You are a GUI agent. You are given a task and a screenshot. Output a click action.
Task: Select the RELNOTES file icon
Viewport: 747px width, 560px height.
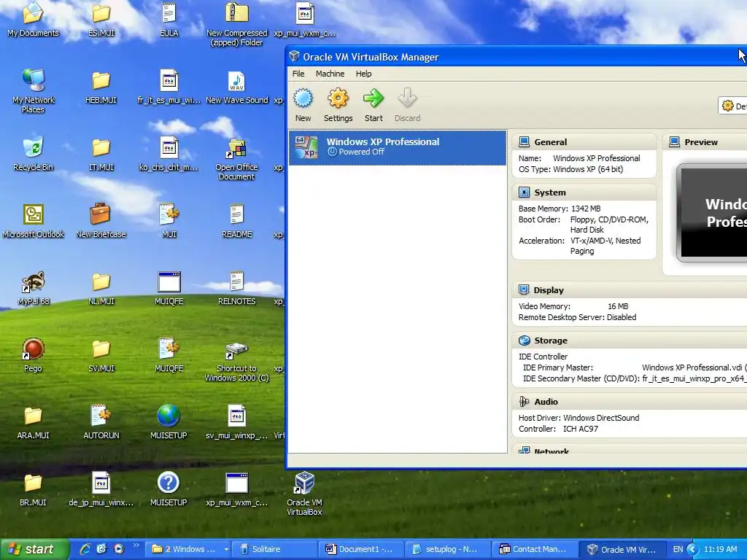236,287
